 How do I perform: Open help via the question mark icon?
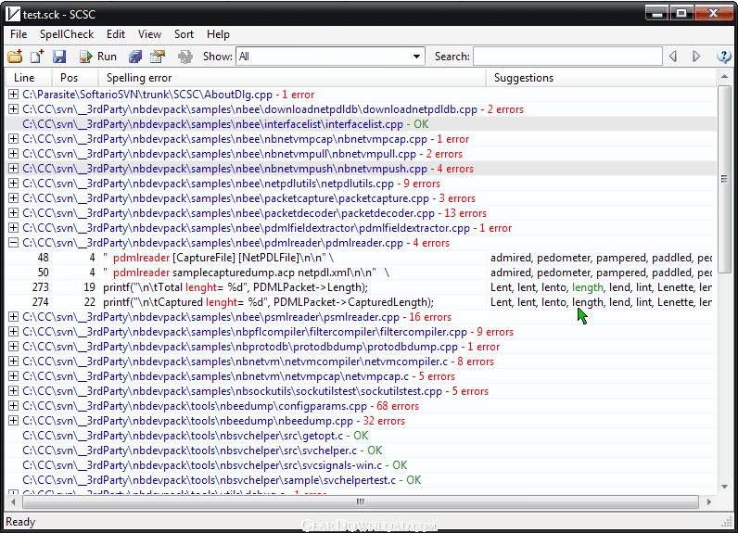pos(723,57)
